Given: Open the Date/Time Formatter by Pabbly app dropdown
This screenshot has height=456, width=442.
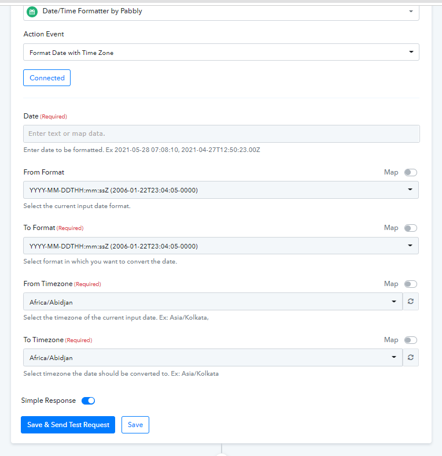Looking at the screenshot, I should tap(222, 12).
